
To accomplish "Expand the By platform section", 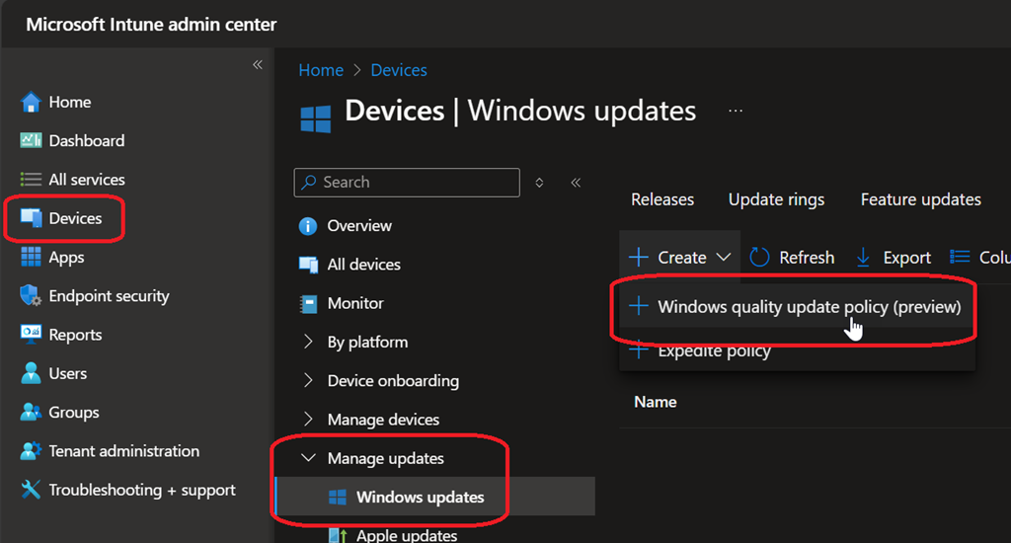I will [x=309, y=342].
